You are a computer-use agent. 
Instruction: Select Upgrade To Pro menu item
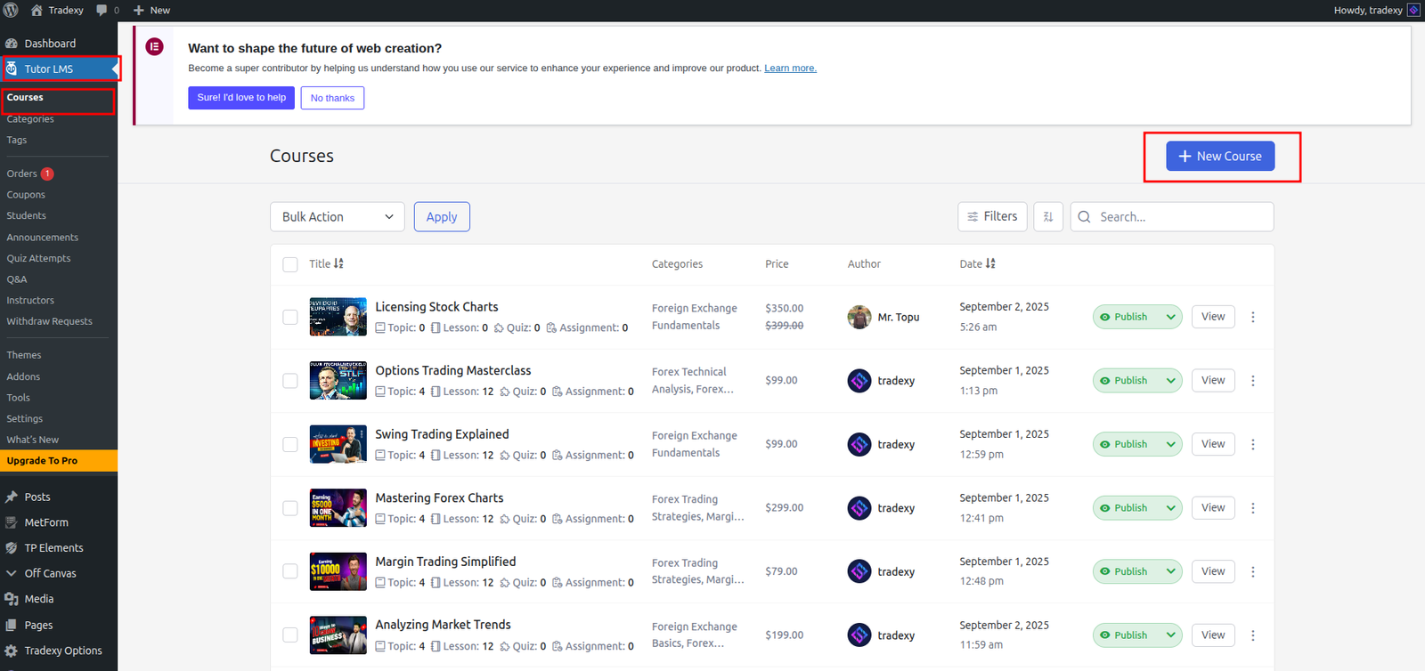(59, 461)
